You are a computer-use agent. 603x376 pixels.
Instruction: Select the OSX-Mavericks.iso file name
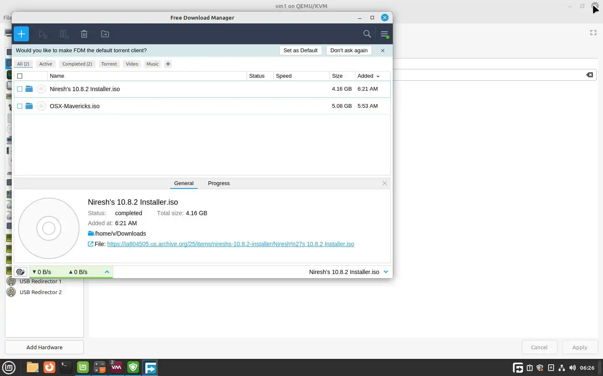[75, 106]
